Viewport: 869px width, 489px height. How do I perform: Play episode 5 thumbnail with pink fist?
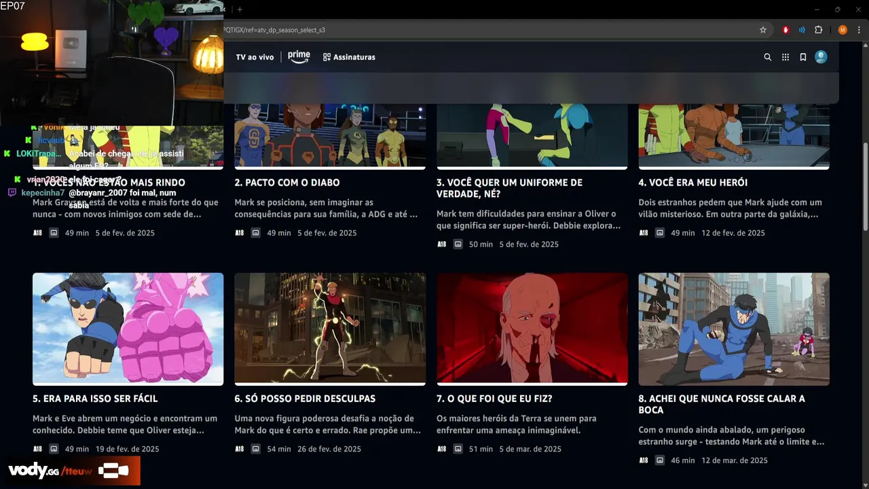click(128, 329)
